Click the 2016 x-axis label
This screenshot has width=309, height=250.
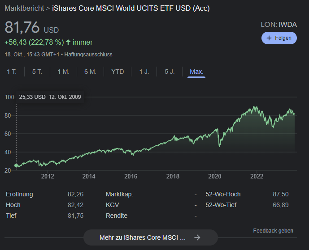coord(131,176)
